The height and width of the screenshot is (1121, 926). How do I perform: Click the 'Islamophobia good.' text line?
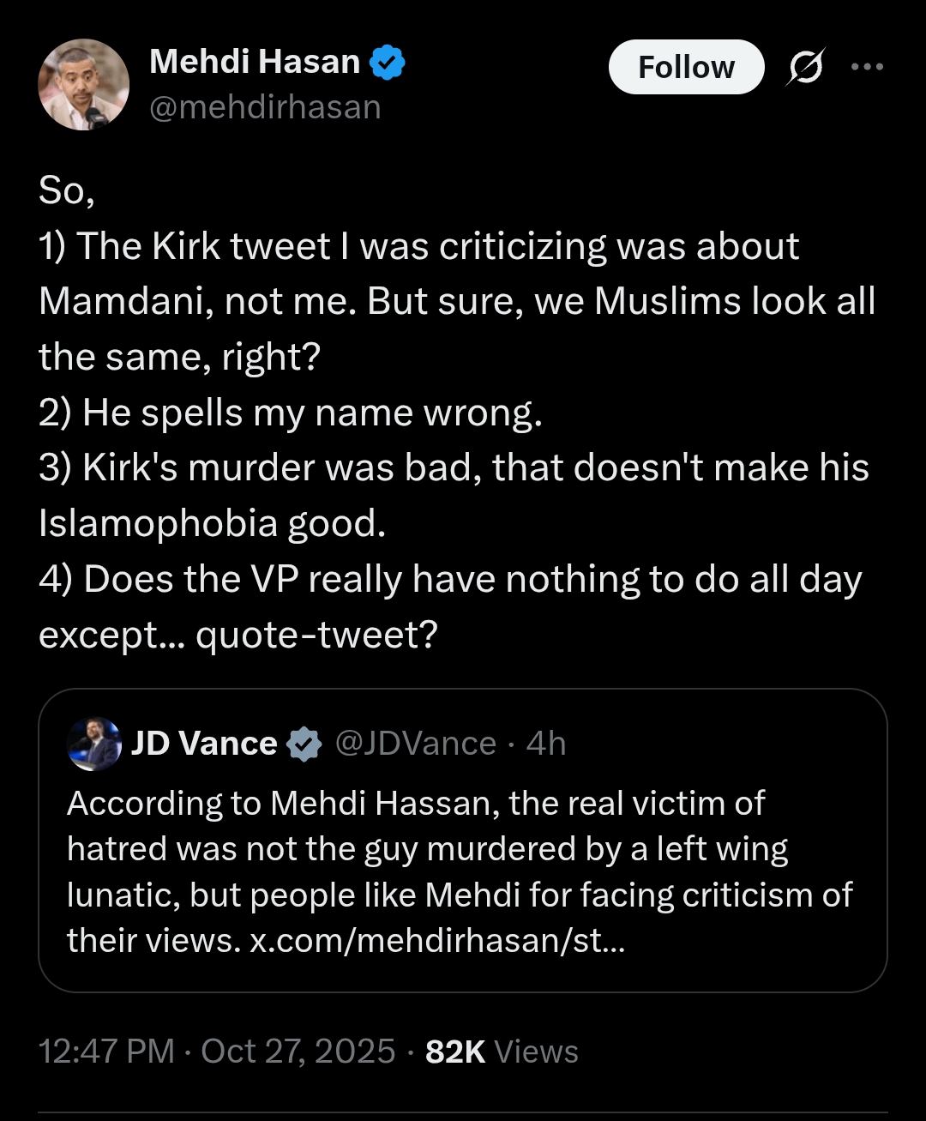point(212,523)
